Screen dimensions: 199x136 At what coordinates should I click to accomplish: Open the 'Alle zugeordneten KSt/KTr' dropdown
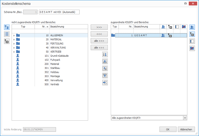tap(185, 118)
